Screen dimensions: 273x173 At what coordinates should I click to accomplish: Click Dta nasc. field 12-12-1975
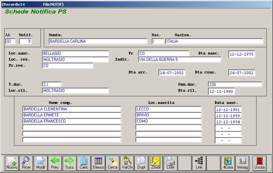[241, 54]
